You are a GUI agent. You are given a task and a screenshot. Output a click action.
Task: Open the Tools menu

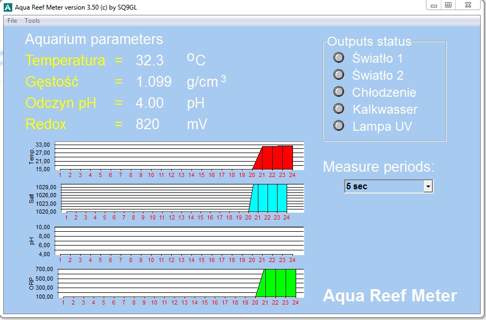click(x=32, y=21)
